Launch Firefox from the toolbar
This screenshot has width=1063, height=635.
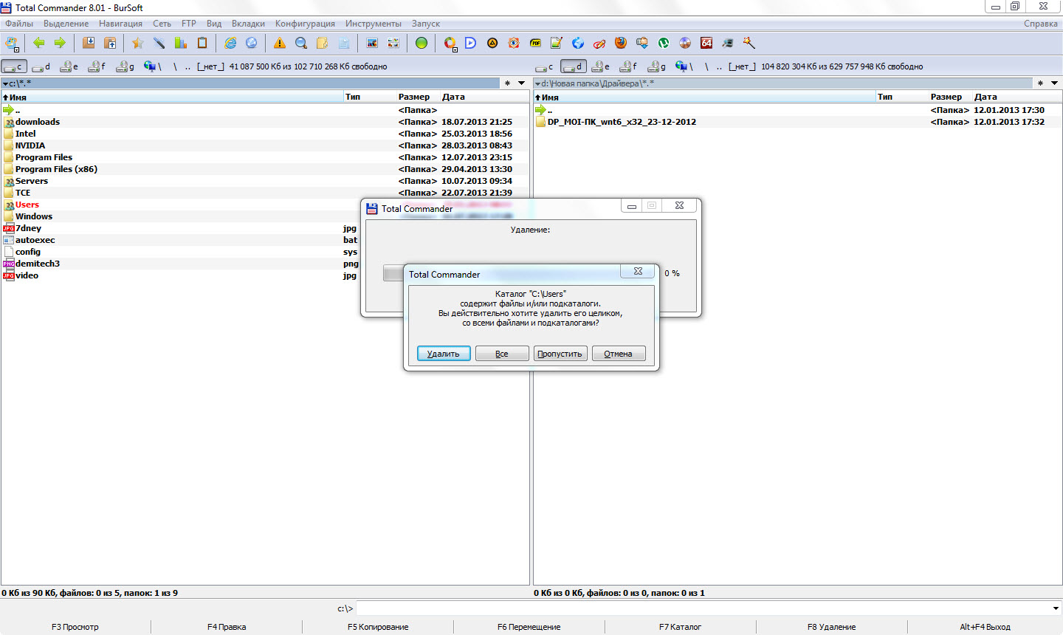pyautogui.click(x=621, y=43)
